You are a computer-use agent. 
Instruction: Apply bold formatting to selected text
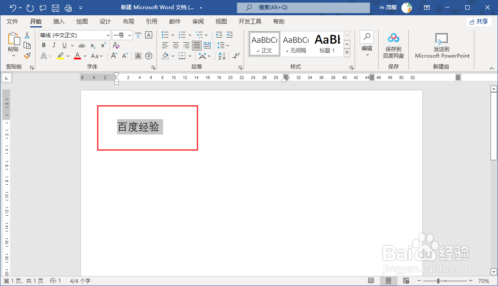[44, 45]
